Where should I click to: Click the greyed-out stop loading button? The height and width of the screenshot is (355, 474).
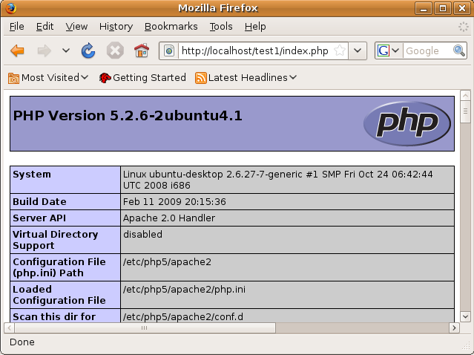[115, 51]
